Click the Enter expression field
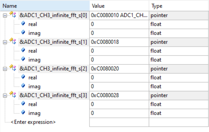This screenshot has width=209, height=132. pyautogui.click(x=33, y=122)
